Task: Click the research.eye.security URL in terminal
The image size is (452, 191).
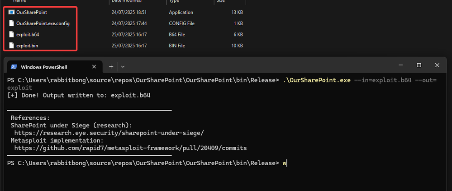Action: click(x=109, y=133)
